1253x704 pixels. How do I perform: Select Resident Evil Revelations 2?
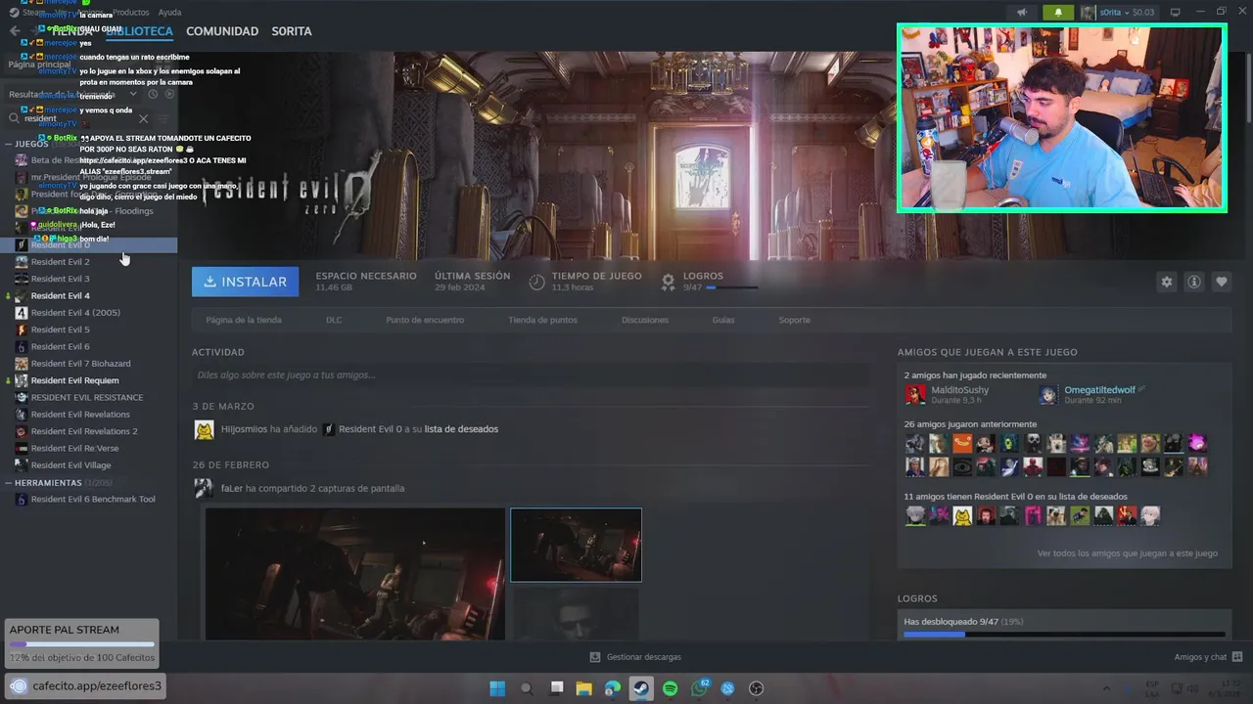[84, 431]
